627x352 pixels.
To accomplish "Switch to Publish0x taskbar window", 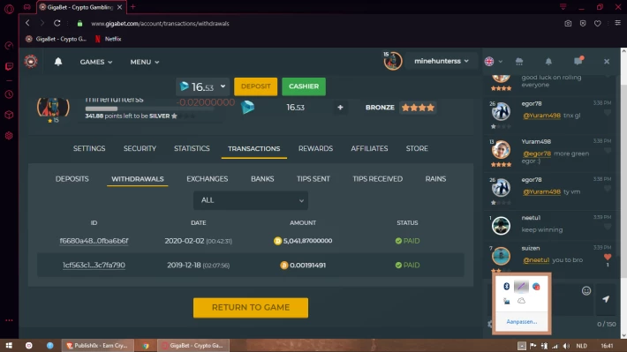I will 97,346.
